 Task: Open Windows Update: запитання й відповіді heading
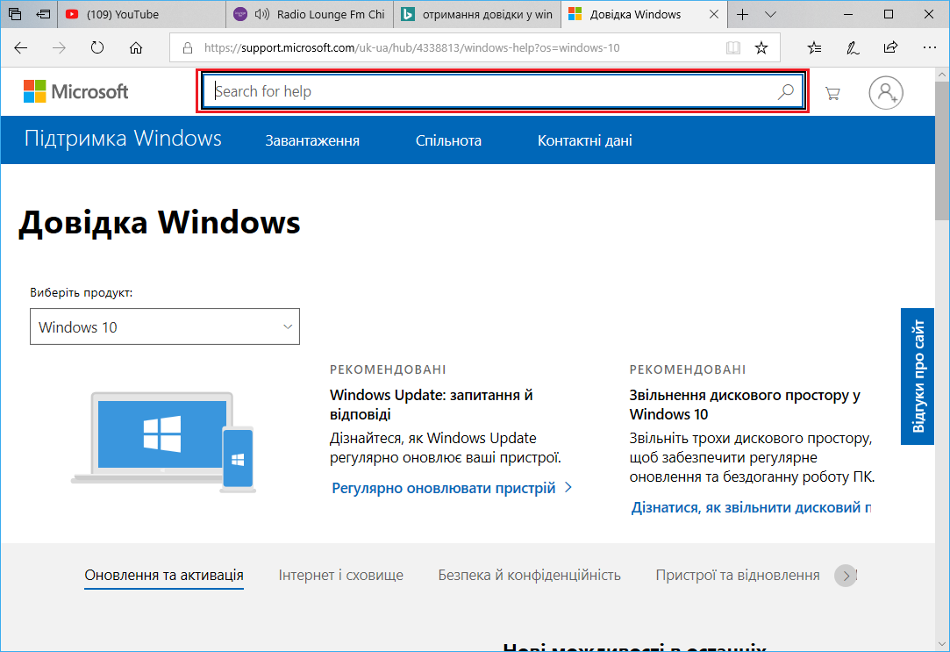tap(431, 405)
